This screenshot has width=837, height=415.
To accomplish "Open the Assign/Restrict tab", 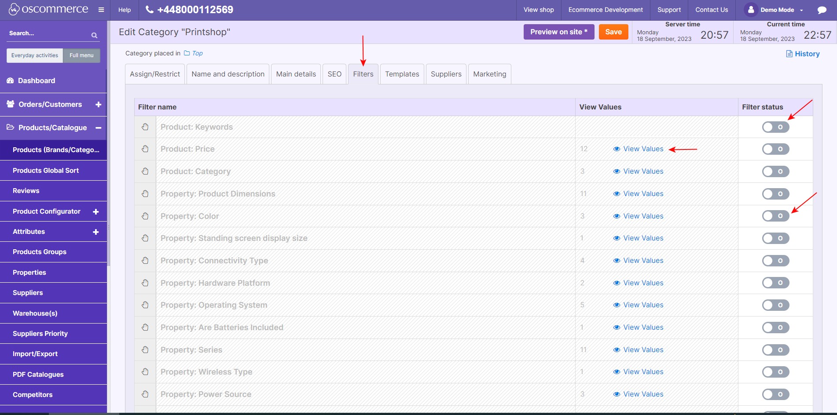I will click(x=155, y=74).
